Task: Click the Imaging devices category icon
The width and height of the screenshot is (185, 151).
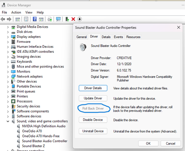Action: pos(13,57)
